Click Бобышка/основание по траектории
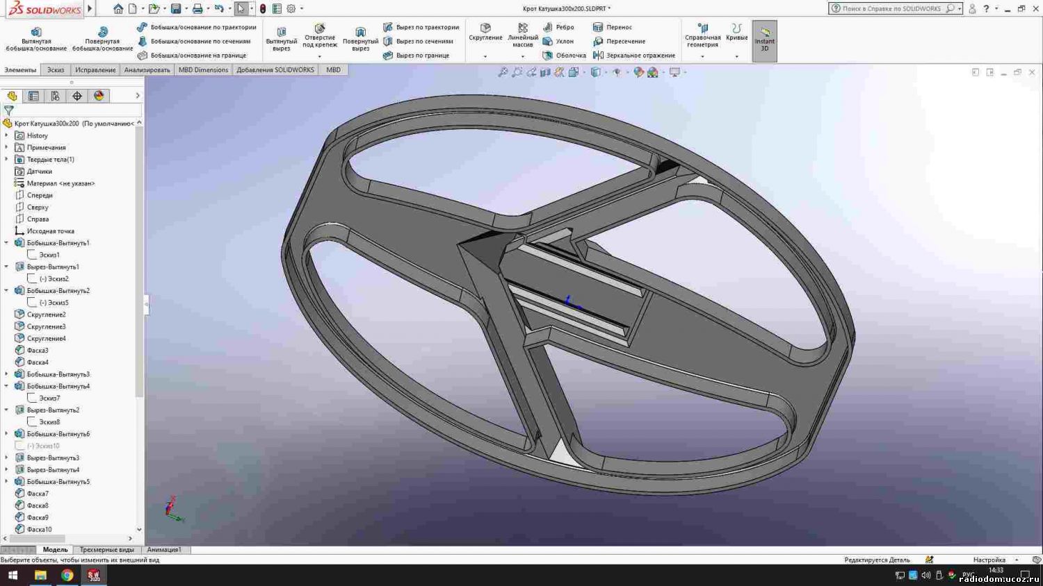The width and height of the screenshot is (1043, 586). tap(197, 27)
